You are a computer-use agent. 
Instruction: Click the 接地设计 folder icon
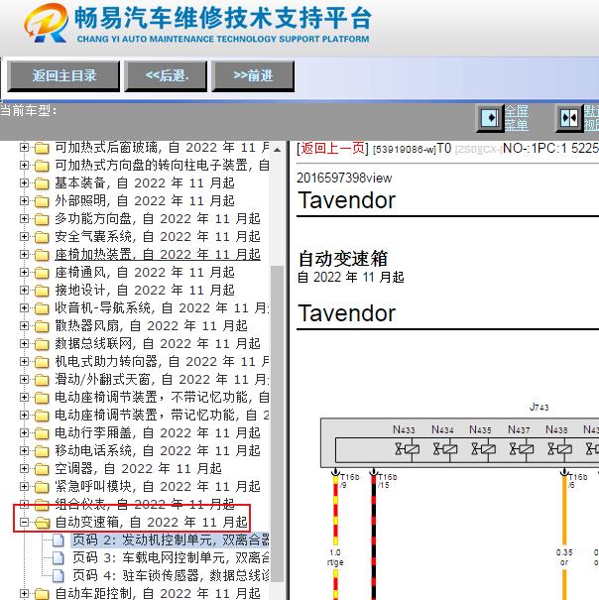[42, 291]
